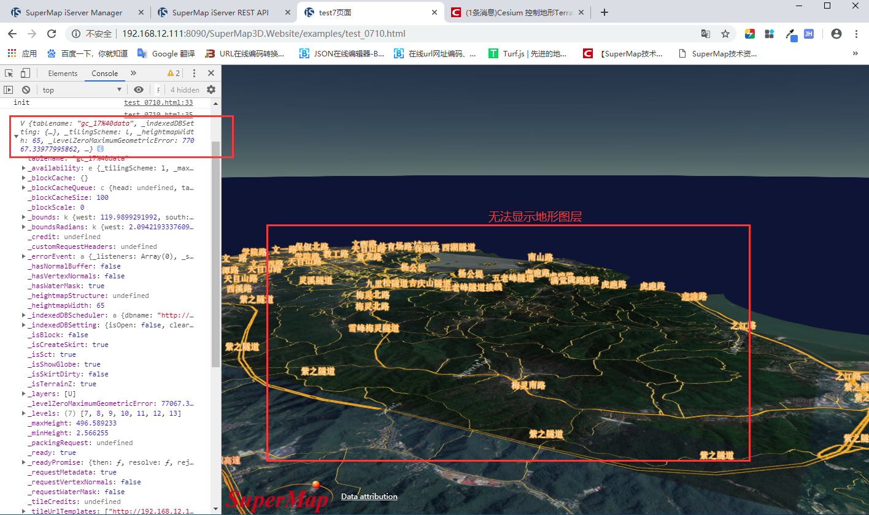Screen dimensions: 869x515
Task: Open Chrome's three-dot main menu
Action: tap(856, 34)
